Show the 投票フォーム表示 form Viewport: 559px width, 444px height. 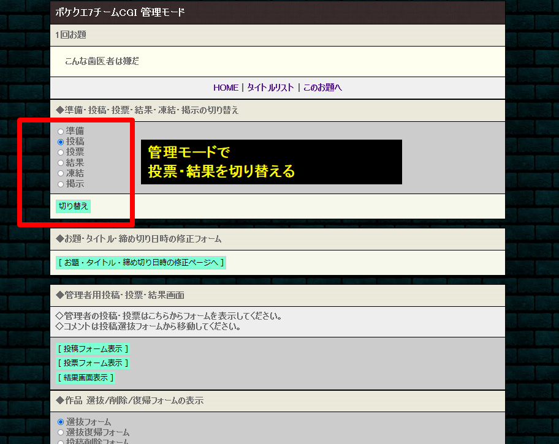[x=93, y=363]
